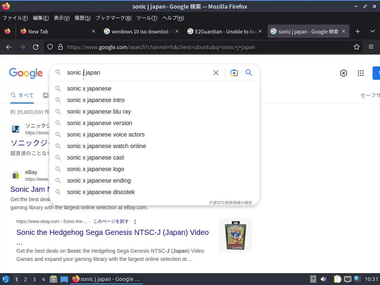
Task: Open a new tab with plus button
Action: [357, 32]
